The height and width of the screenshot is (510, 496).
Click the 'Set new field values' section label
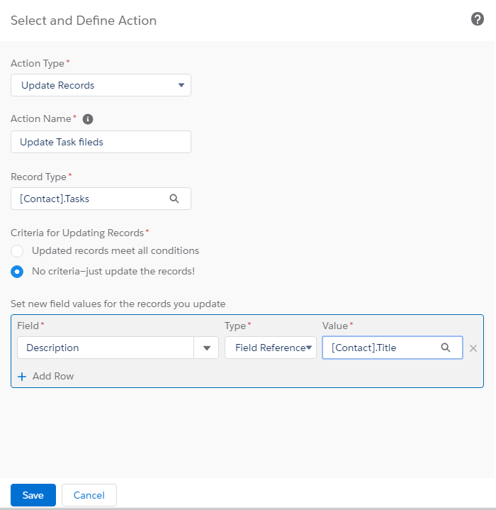[x=118, y=304]
